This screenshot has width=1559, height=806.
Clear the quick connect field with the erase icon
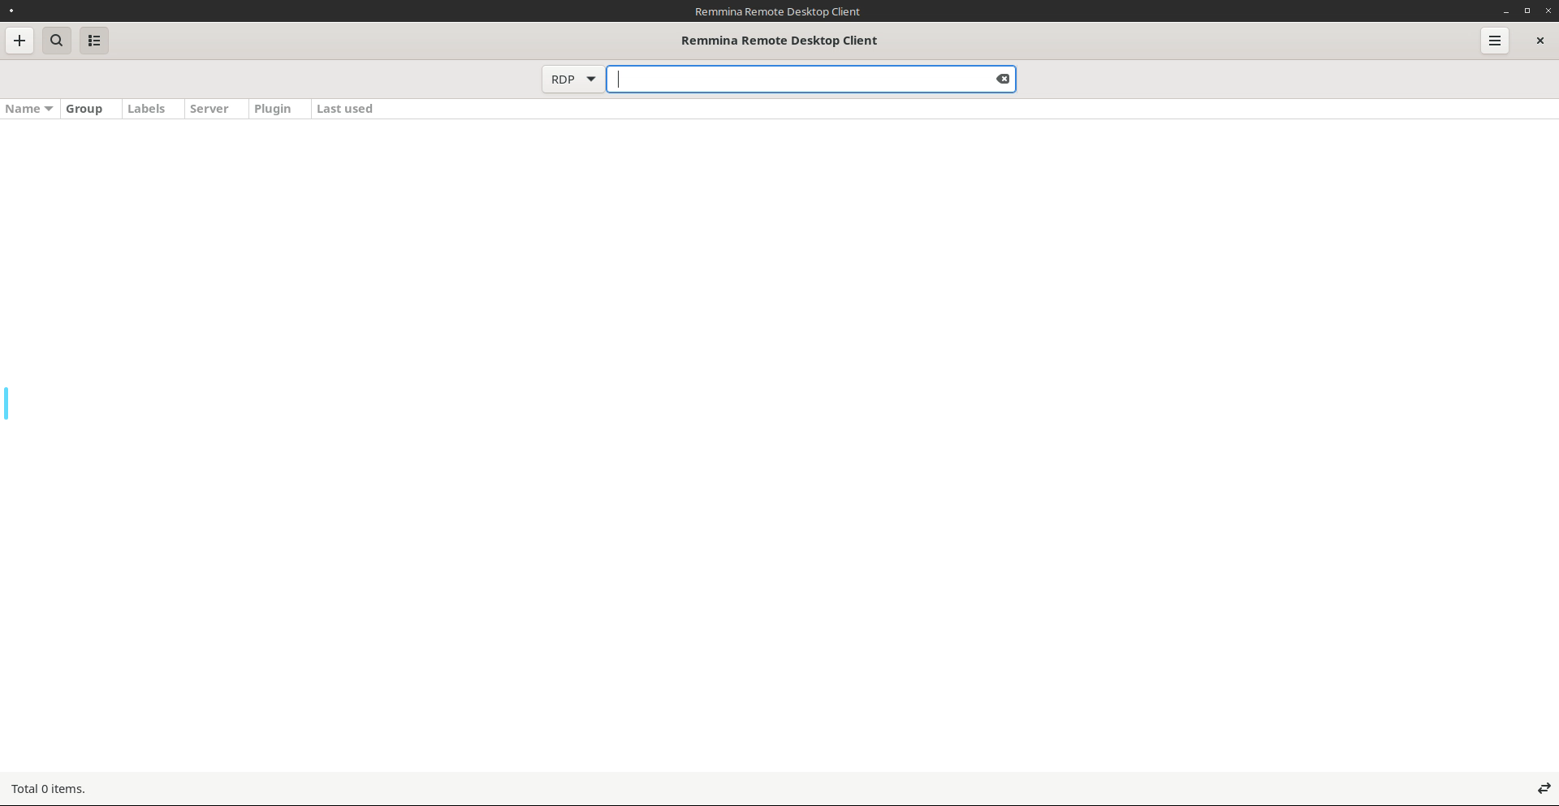click(1003, 79)
